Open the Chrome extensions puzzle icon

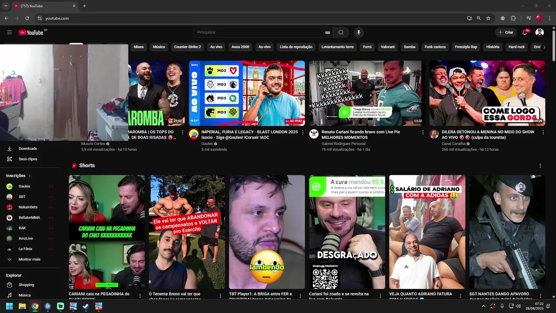pyautogui.click(x=513, y=18)
